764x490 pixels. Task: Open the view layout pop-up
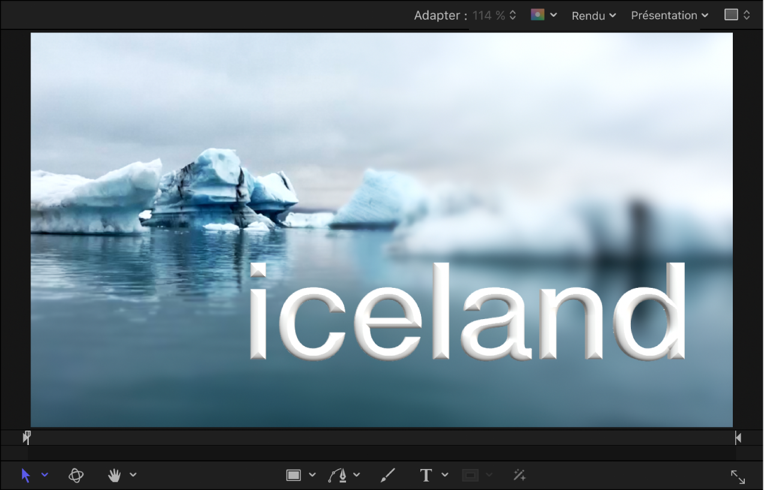pos(737,15)
